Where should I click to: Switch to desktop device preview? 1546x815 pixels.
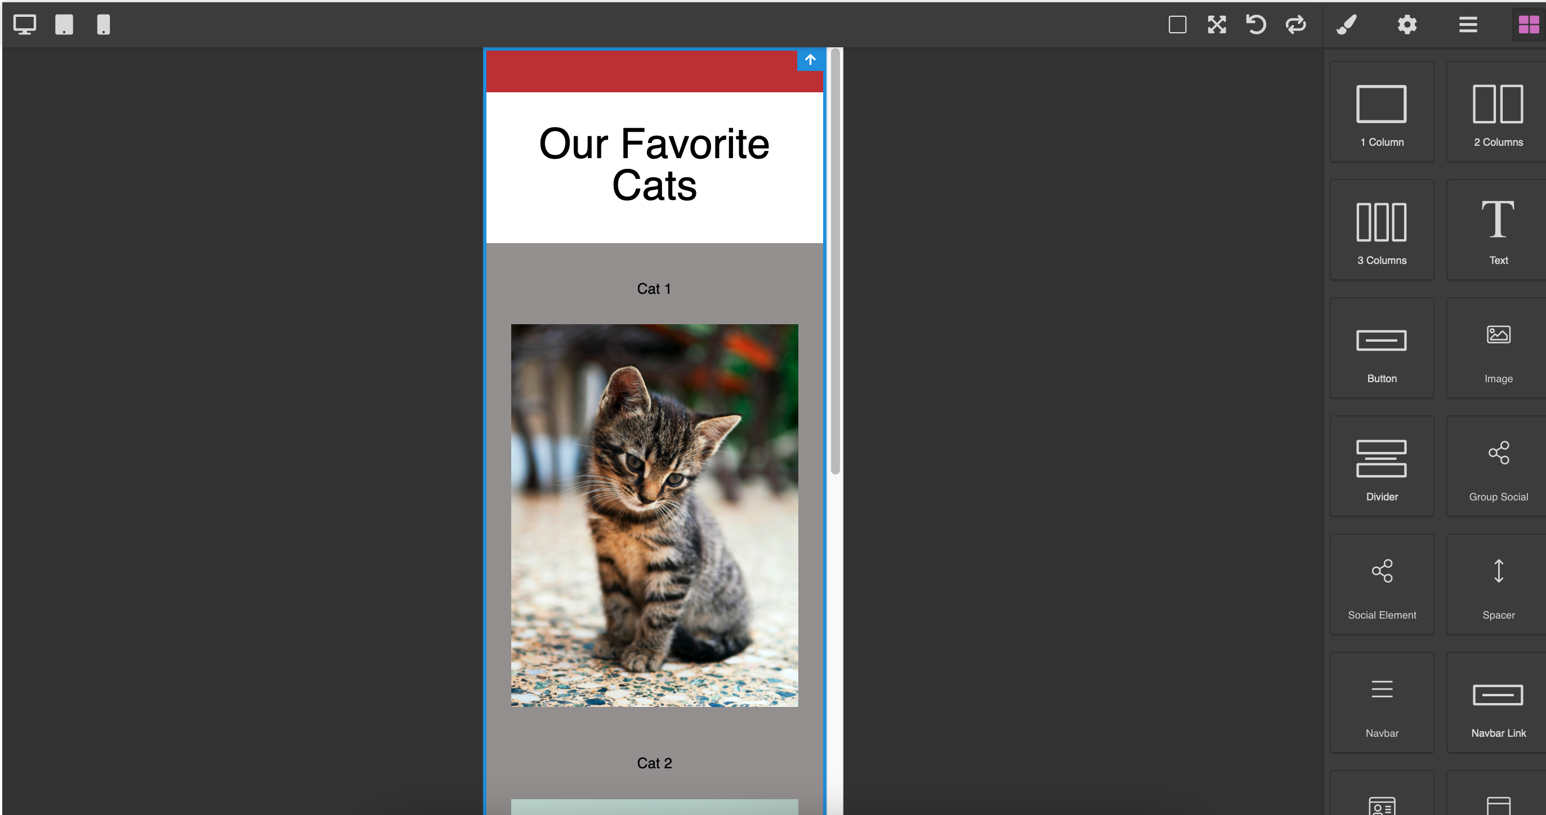pos(25,25)
